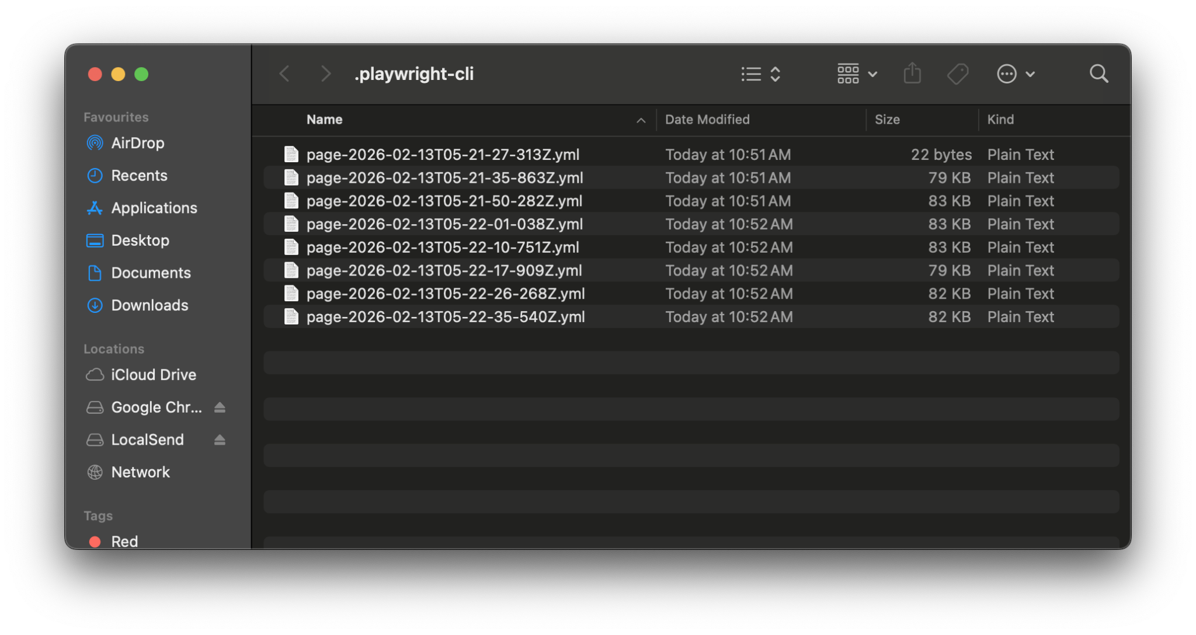Select the Red tag in the sidebar
The width and height of the screenshot is (1196, 635).
pos(124,540)
